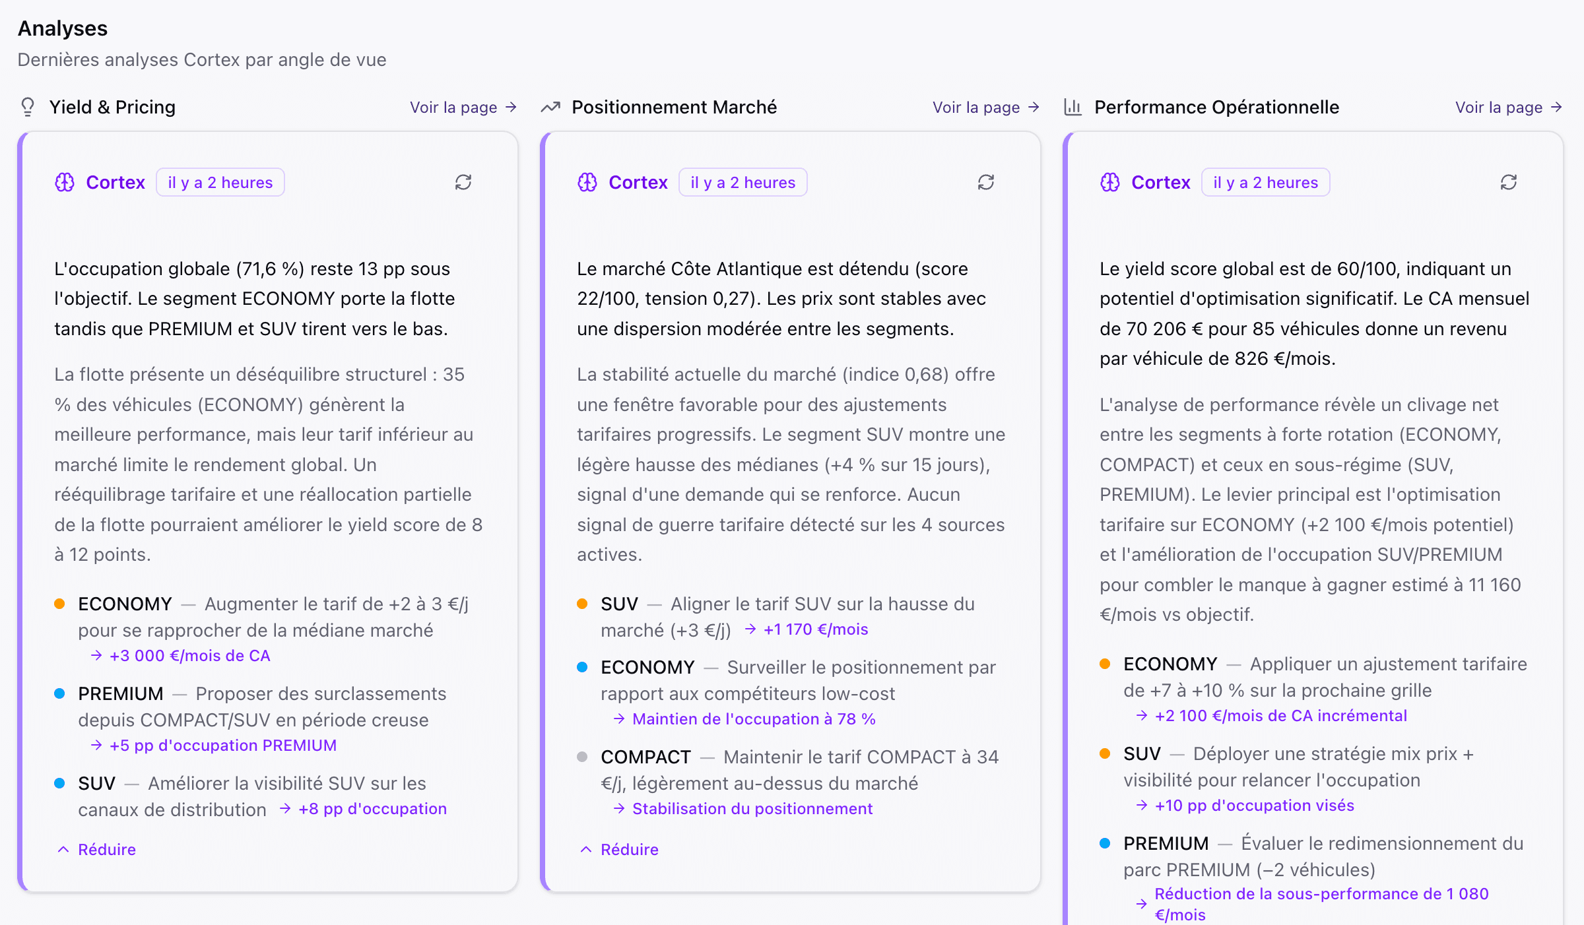
Task: Click Réduire chevron on the middle card
Action: pyautogui.click(x=585, y=849)
